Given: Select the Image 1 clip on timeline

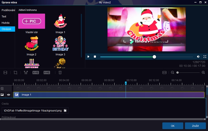Looking at the screenshot, I should click(109, 95).
